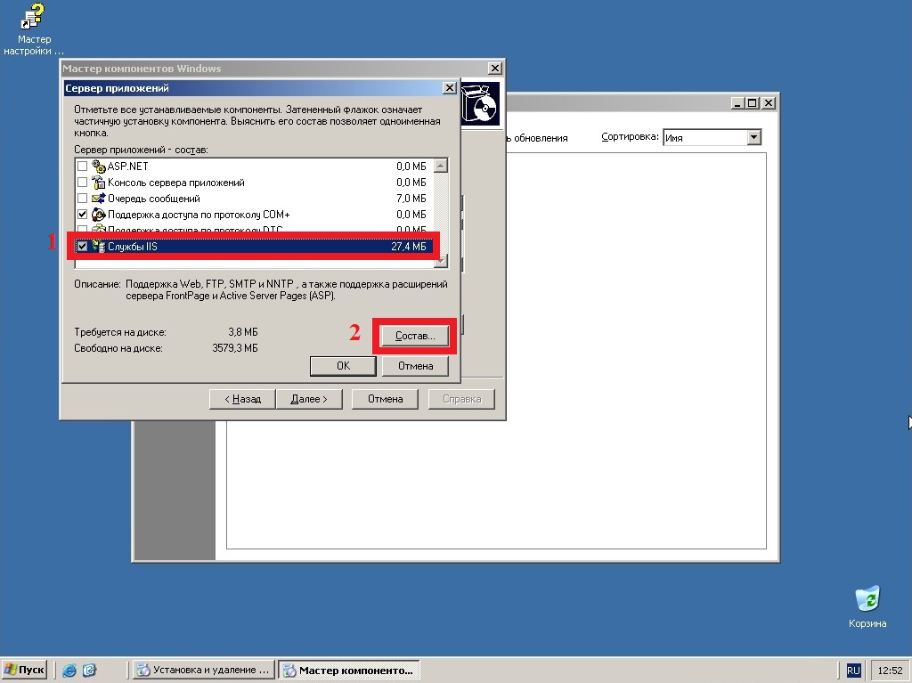The height and width of the screenshot is (683, 912).
Task: Click the 27,4 МБ size value
Action: click(x=409, y=247)
